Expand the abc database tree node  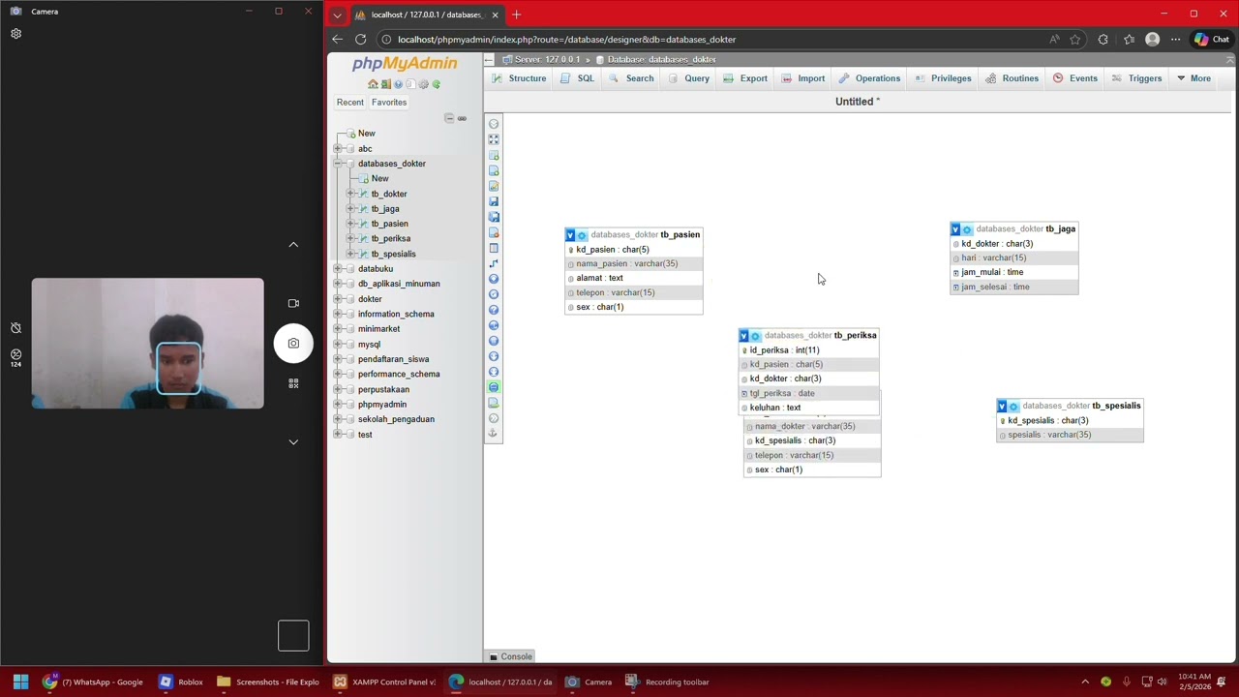click(338, 148)
